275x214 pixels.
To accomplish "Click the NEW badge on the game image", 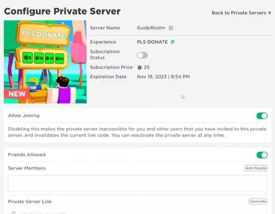I will (x=17, y=94).
